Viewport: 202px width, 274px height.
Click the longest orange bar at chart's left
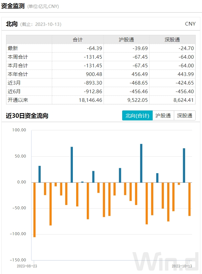34,210
